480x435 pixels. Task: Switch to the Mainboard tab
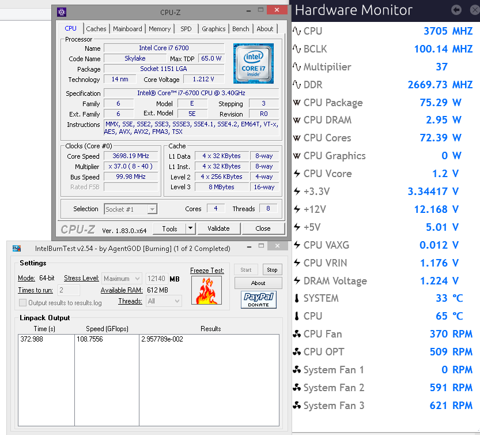point(127,29)
